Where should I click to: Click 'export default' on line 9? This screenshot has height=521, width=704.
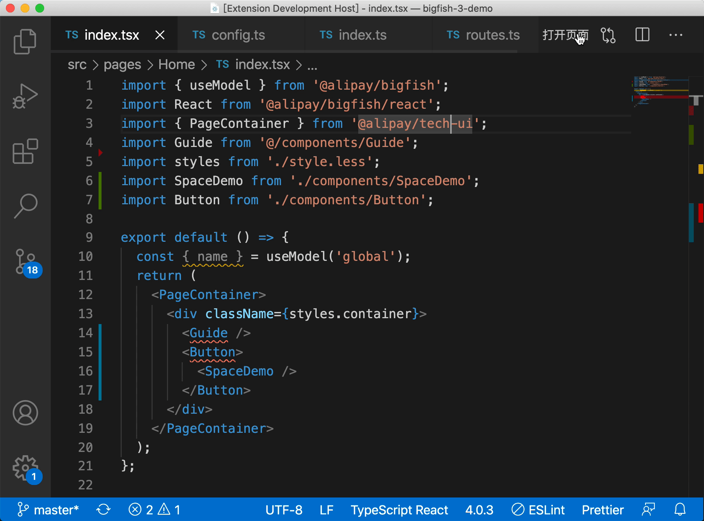[x=174, y=237]
